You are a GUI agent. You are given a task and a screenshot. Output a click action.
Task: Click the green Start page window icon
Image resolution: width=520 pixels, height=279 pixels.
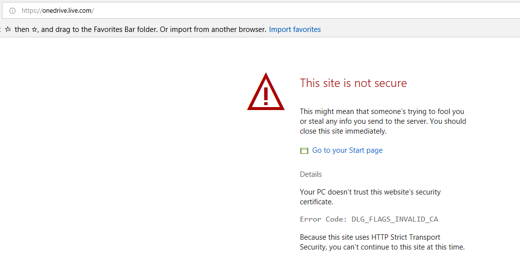click(x=304, y=151)
